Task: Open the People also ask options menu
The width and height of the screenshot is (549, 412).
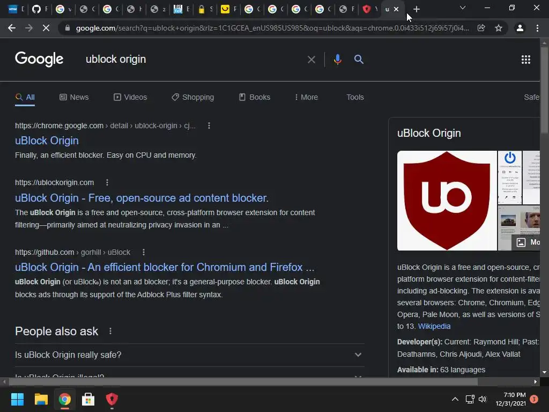Action: tap(110, 331)
